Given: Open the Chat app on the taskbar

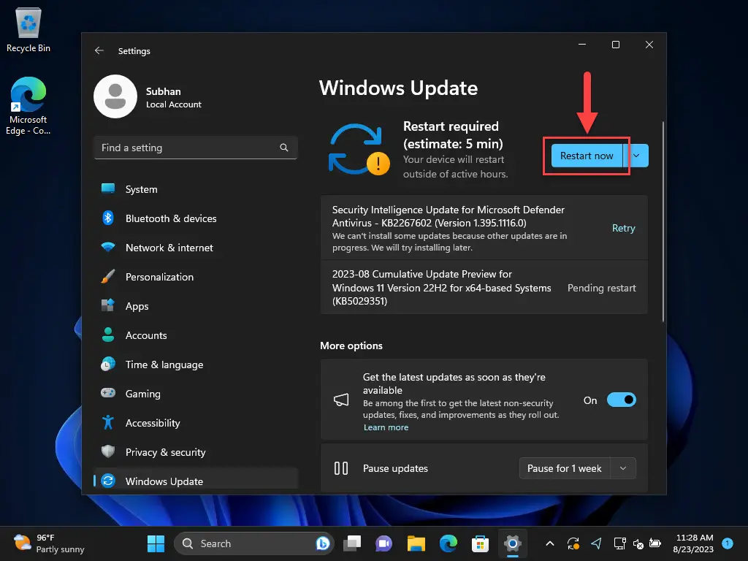Looking at the screenshot, I should (383, 543).
